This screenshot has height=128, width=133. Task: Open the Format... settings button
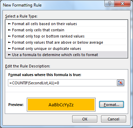pos(111,105)
